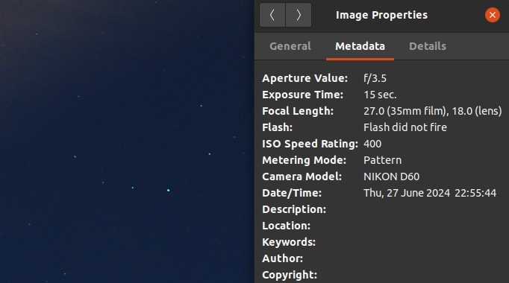This screenshot has height=283, width=509.
Task: Click the 'Metering Mode:' label
Action: (x=305, y=160)
